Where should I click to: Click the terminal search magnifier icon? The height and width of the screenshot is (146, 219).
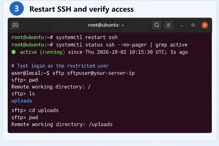[x=157, y=25]
